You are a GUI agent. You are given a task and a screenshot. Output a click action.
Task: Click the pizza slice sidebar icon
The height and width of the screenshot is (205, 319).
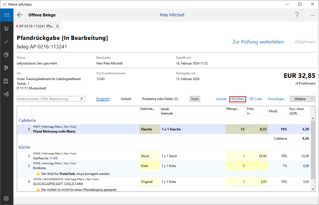(7, 68)
